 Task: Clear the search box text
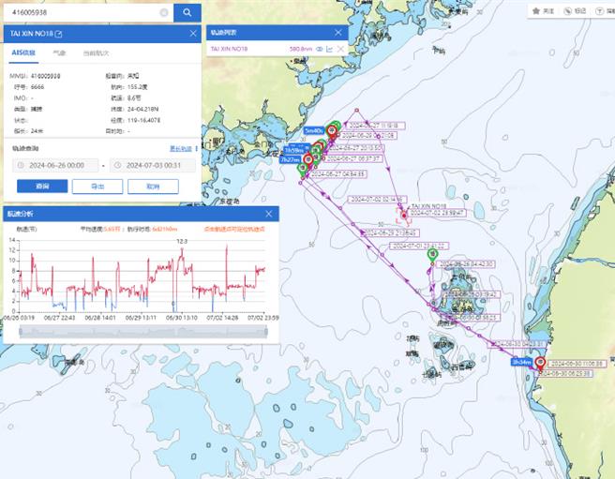click(x=164, y=13)
